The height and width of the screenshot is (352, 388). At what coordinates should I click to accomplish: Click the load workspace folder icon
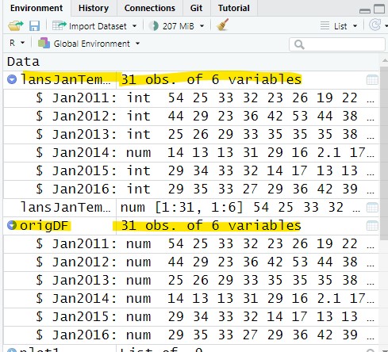(16, 26)
